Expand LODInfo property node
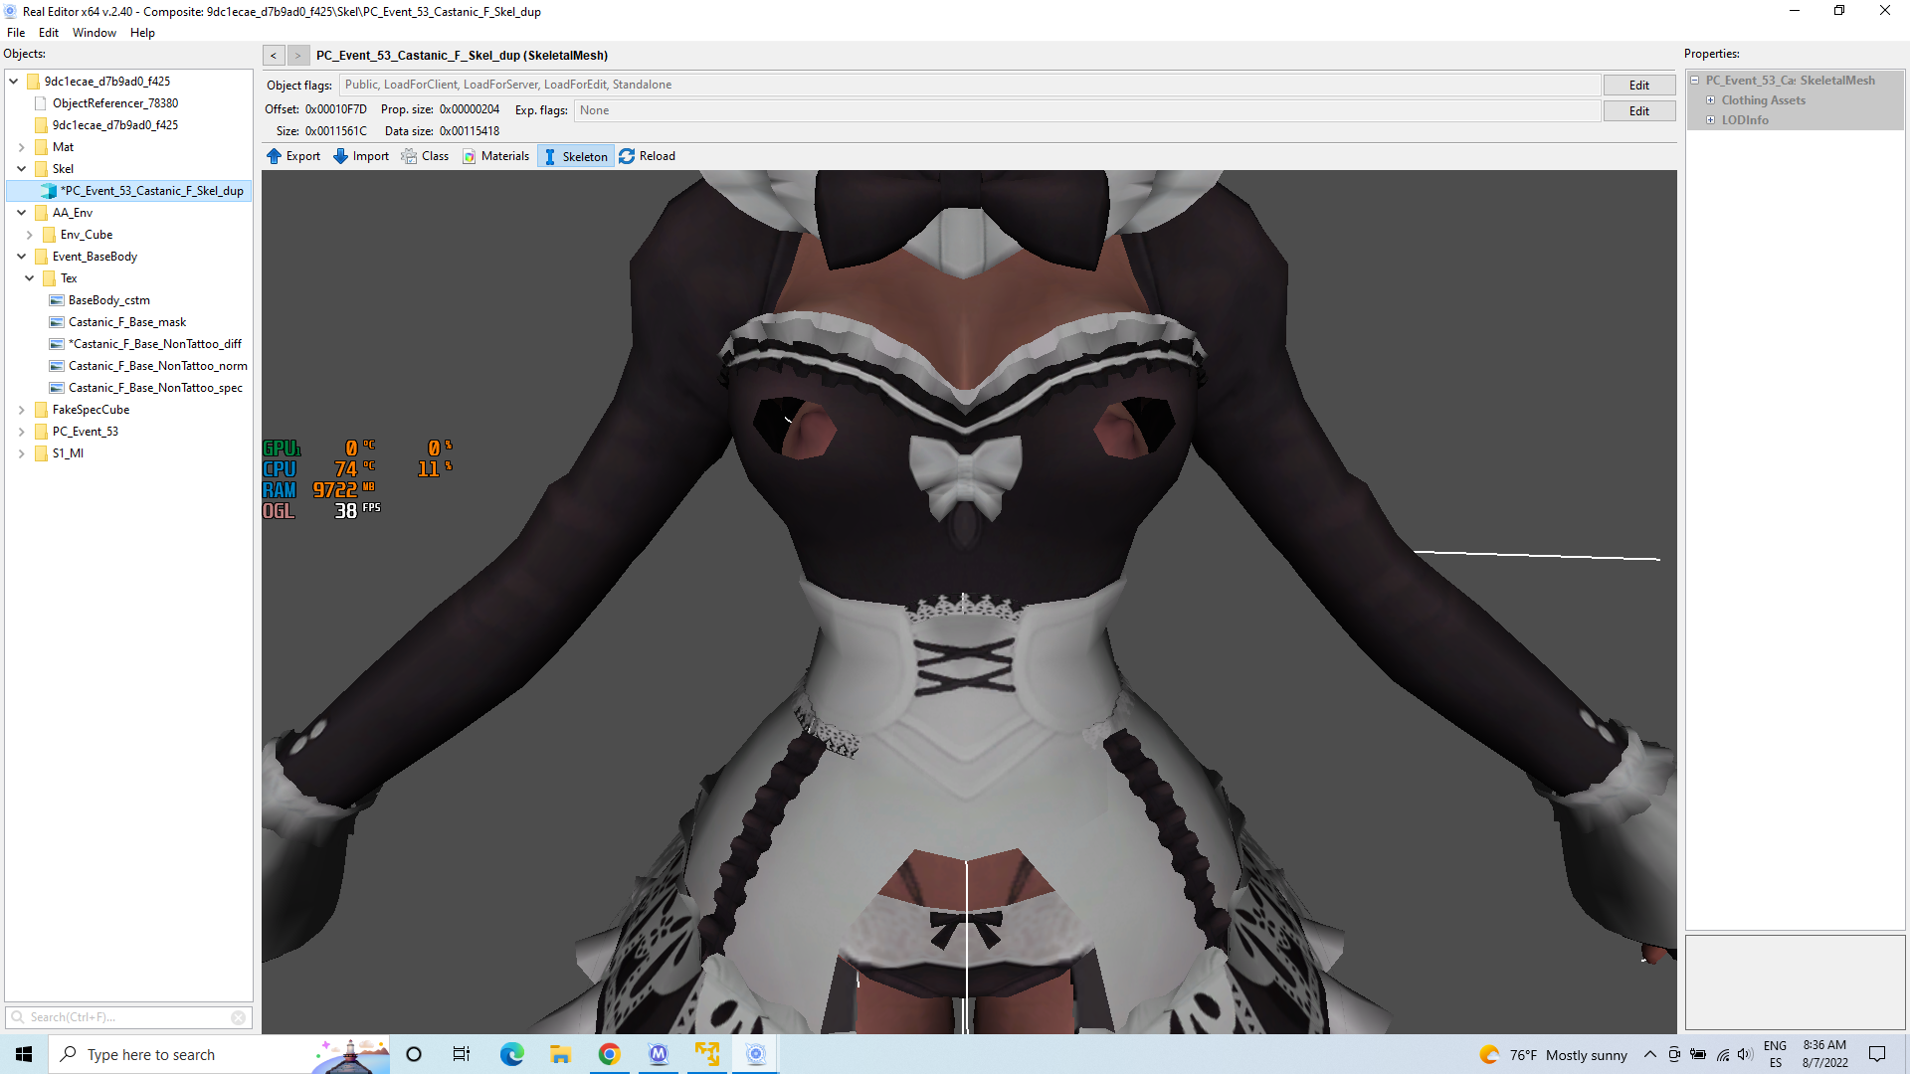 pyautogui.click(x=1711, y=120)
